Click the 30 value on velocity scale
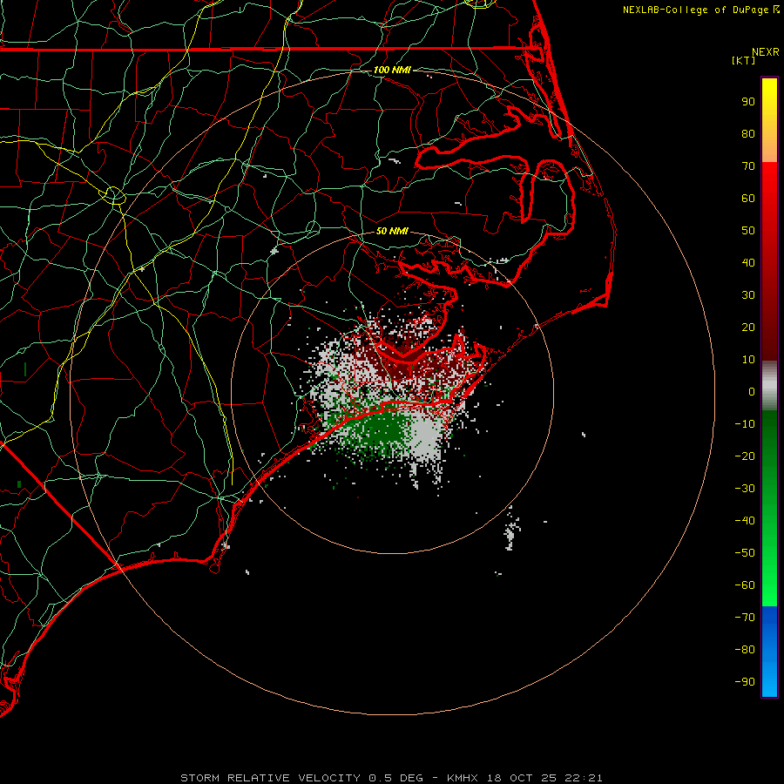The image size is (784, 784). click(748, 295)
